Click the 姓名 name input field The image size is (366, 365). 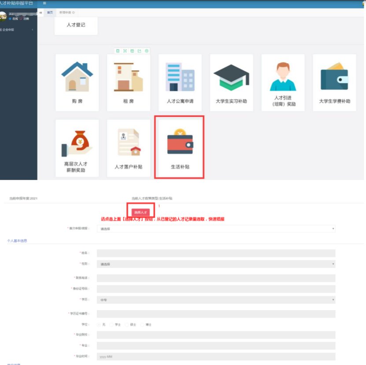coord(216,253)
